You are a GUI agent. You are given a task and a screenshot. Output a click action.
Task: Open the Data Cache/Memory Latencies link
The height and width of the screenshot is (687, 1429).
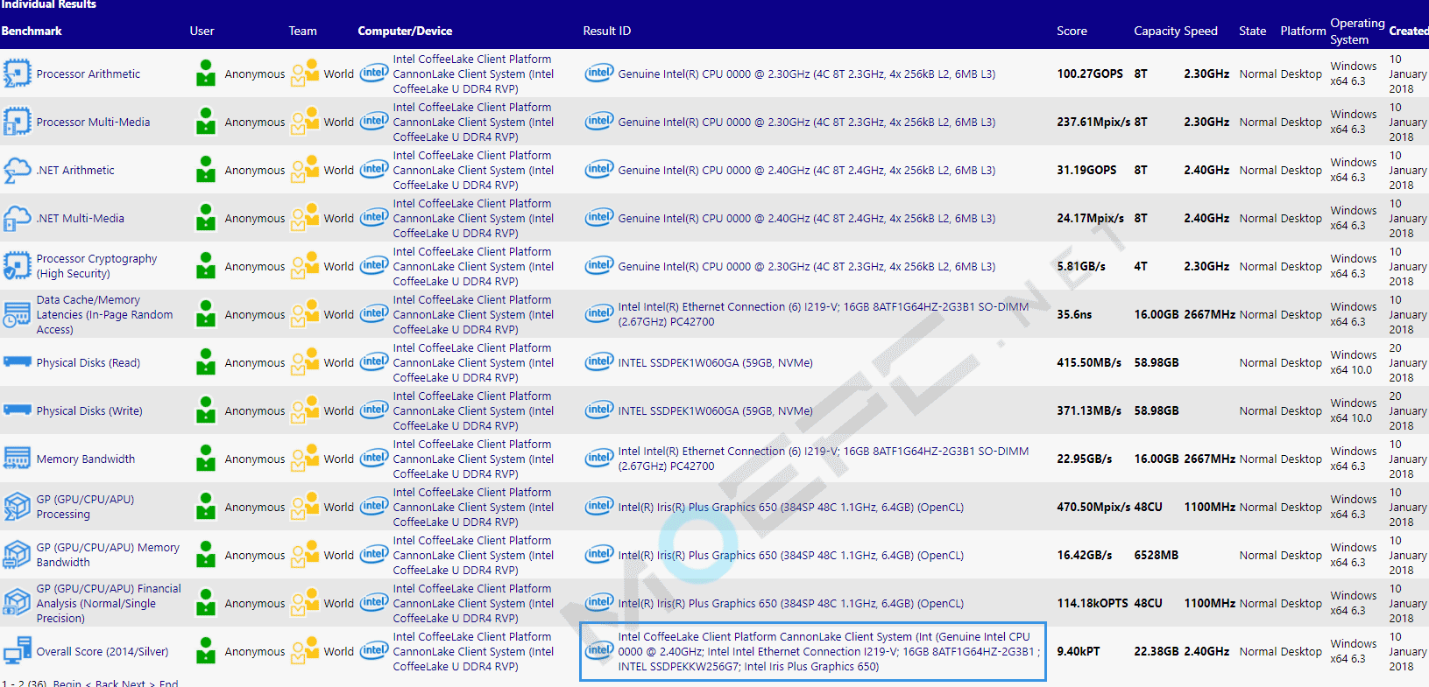coord(104,314)
